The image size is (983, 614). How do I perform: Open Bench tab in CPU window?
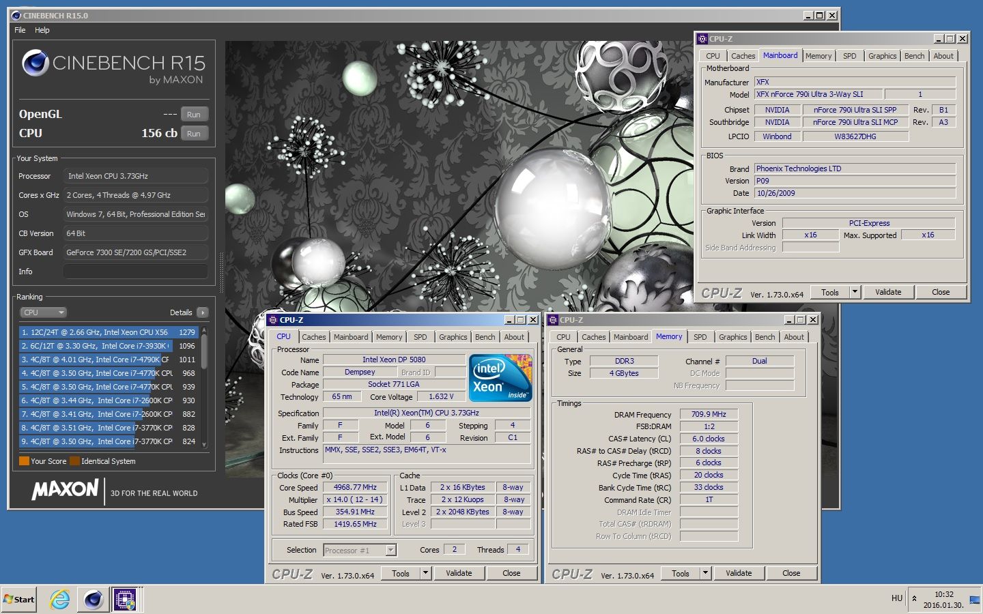[485, 337]
